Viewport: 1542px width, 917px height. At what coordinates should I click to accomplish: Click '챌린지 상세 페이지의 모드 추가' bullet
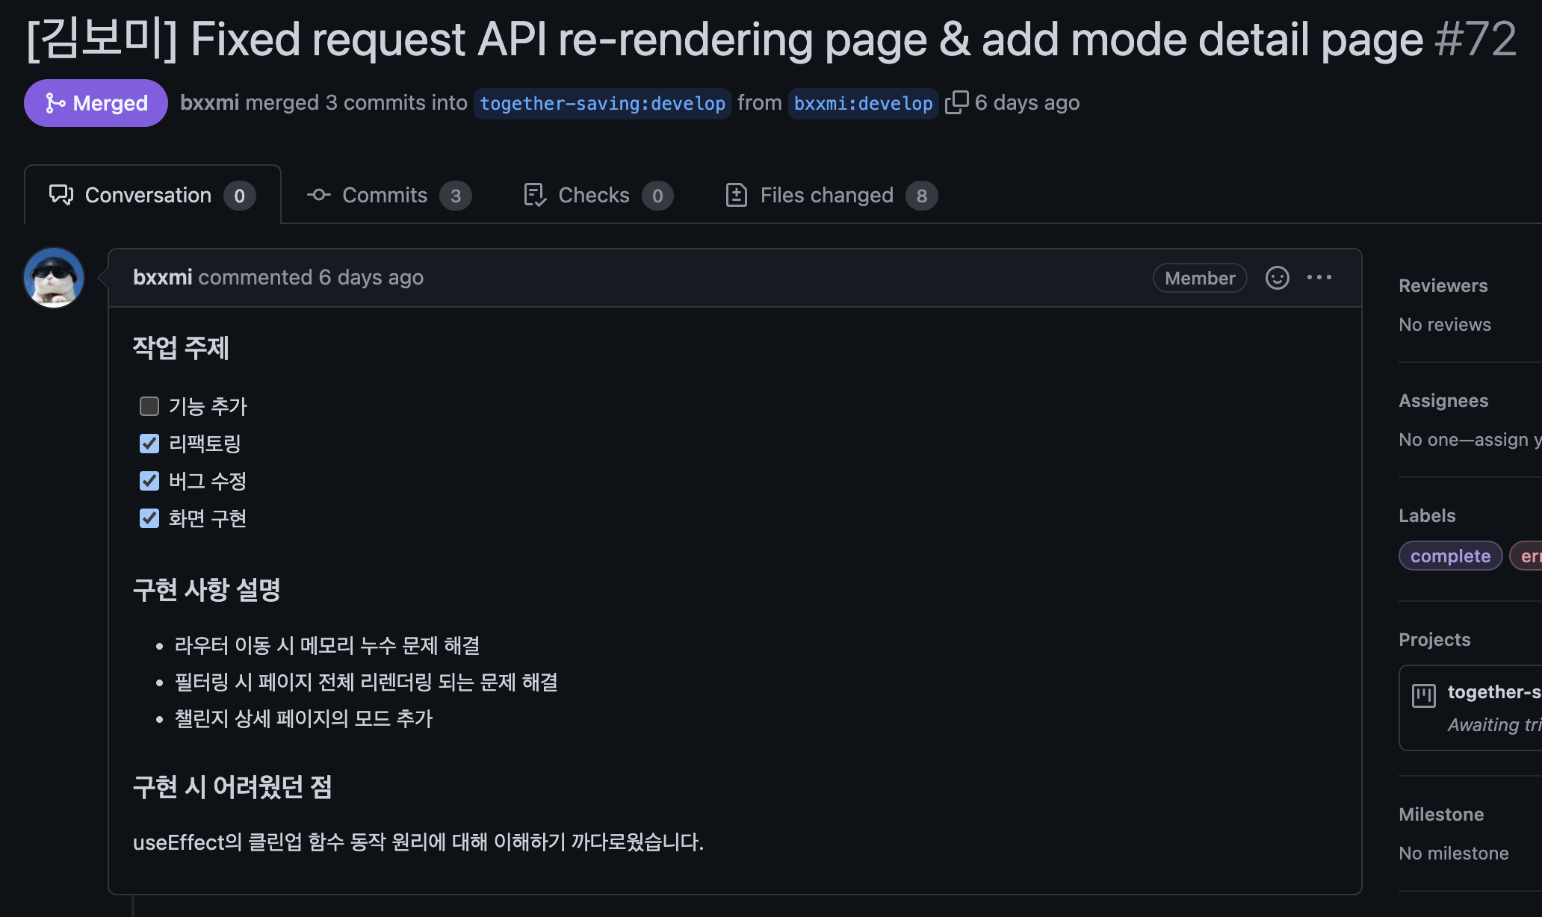(x=303, y=718)
